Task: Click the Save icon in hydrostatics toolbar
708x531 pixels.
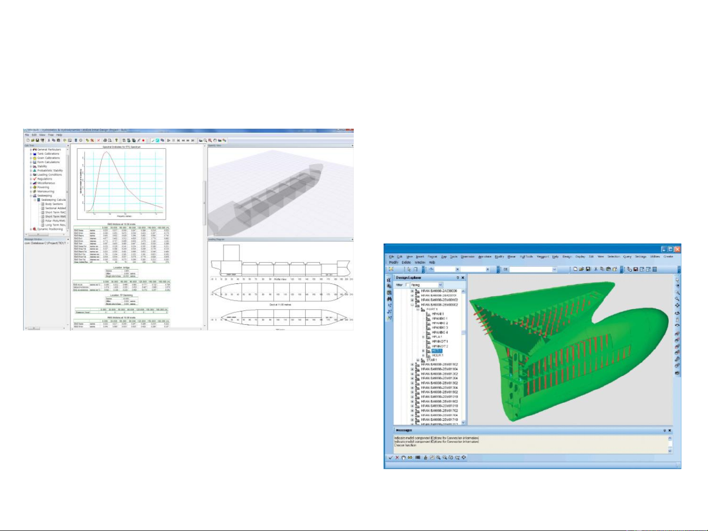Action: pyautogui.click(x=37, y=140)
